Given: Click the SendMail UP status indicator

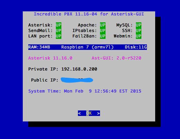Looking at the screenshot, I should point(59,31).
